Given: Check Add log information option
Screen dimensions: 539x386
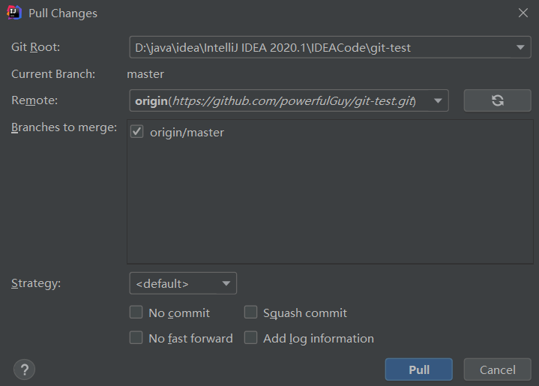Looking at the screenshot, I should coord(251,338).
